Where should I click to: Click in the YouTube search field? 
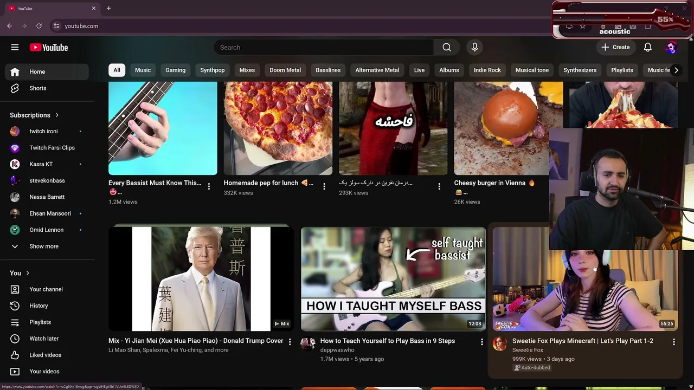coord(324,48)
